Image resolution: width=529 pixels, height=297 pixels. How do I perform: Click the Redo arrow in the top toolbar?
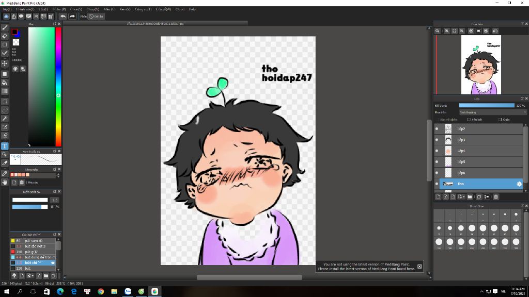pos(72,16)
